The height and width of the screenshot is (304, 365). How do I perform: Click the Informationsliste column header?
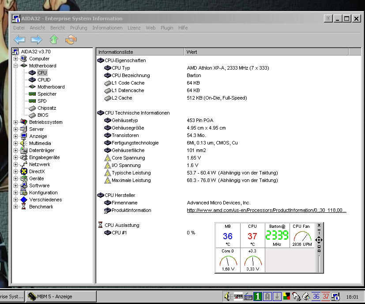pyautogui.click(x=140, y=52)
